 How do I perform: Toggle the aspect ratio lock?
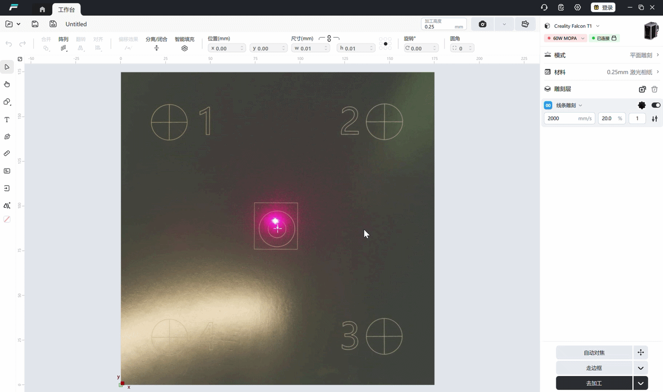[329, 39]
